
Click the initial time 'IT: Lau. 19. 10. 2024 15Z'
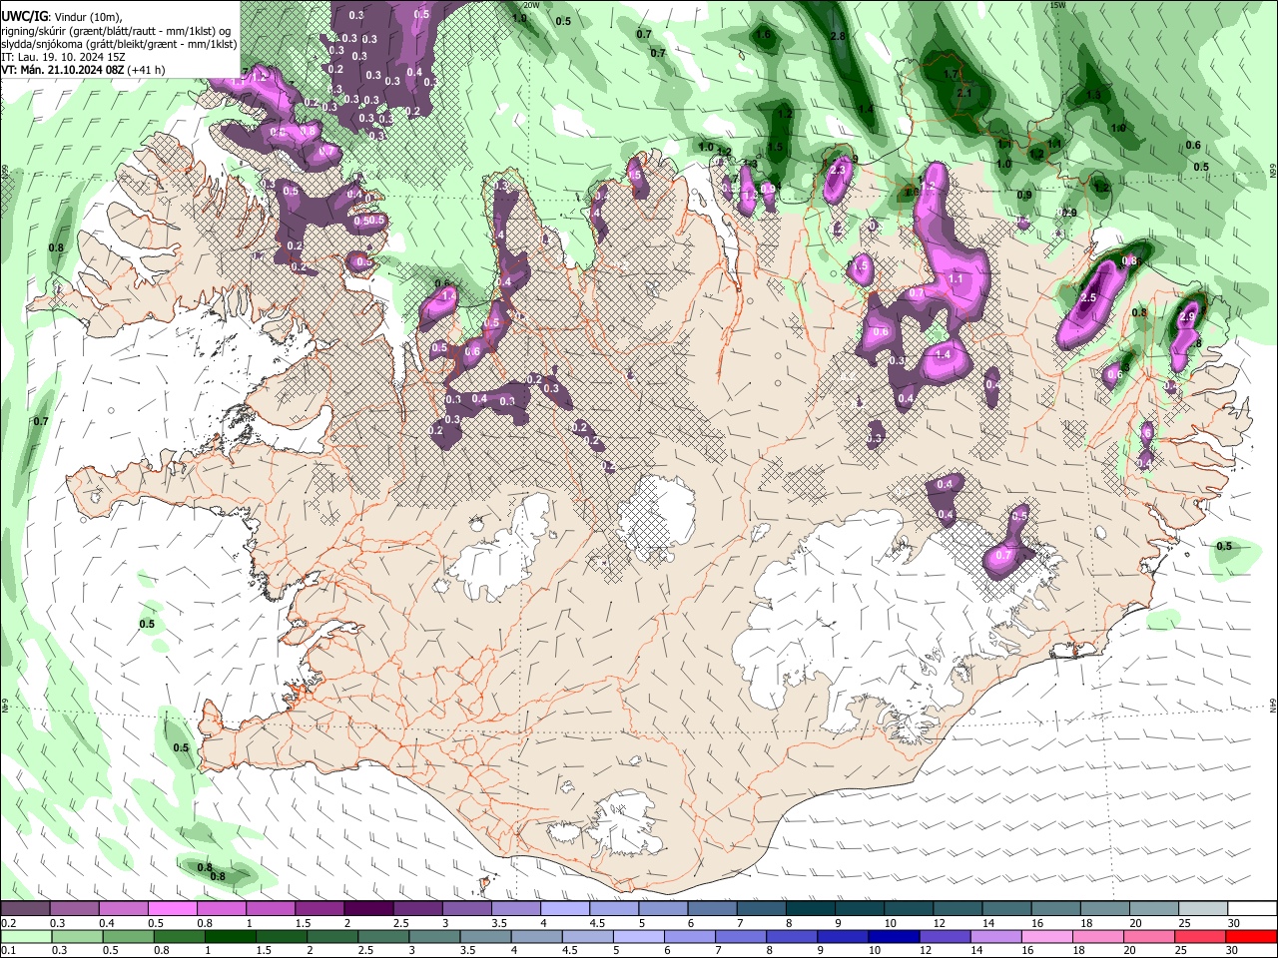63,57
